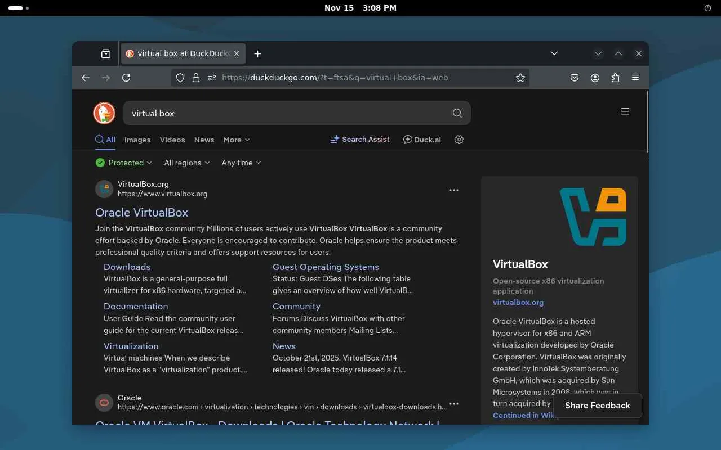Open the All regions filter

pyautogui.click(x=187, y=163)
